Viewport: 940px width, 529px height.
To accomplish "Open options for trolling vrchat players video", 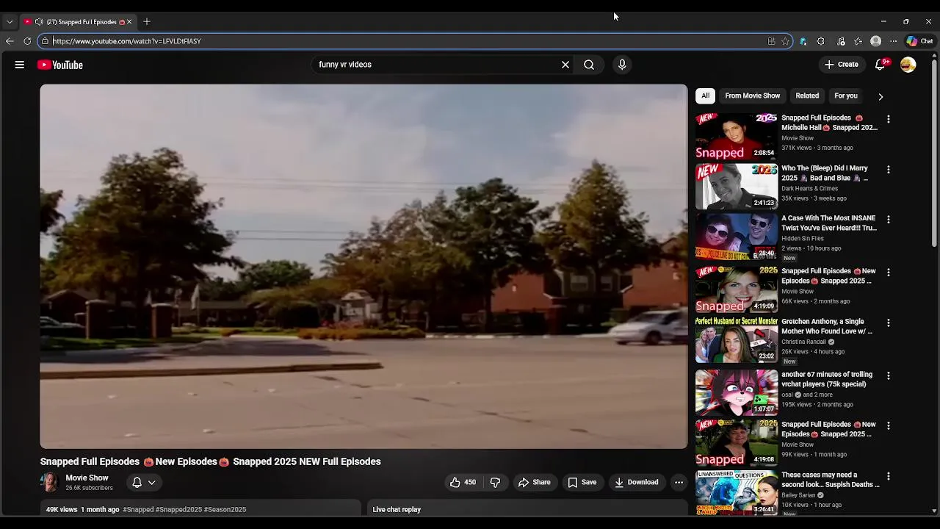I will (888, 376).
